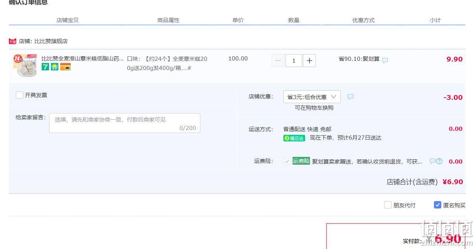
Task: Check the 朋友代付 checkbox
Action: (387, 205)
